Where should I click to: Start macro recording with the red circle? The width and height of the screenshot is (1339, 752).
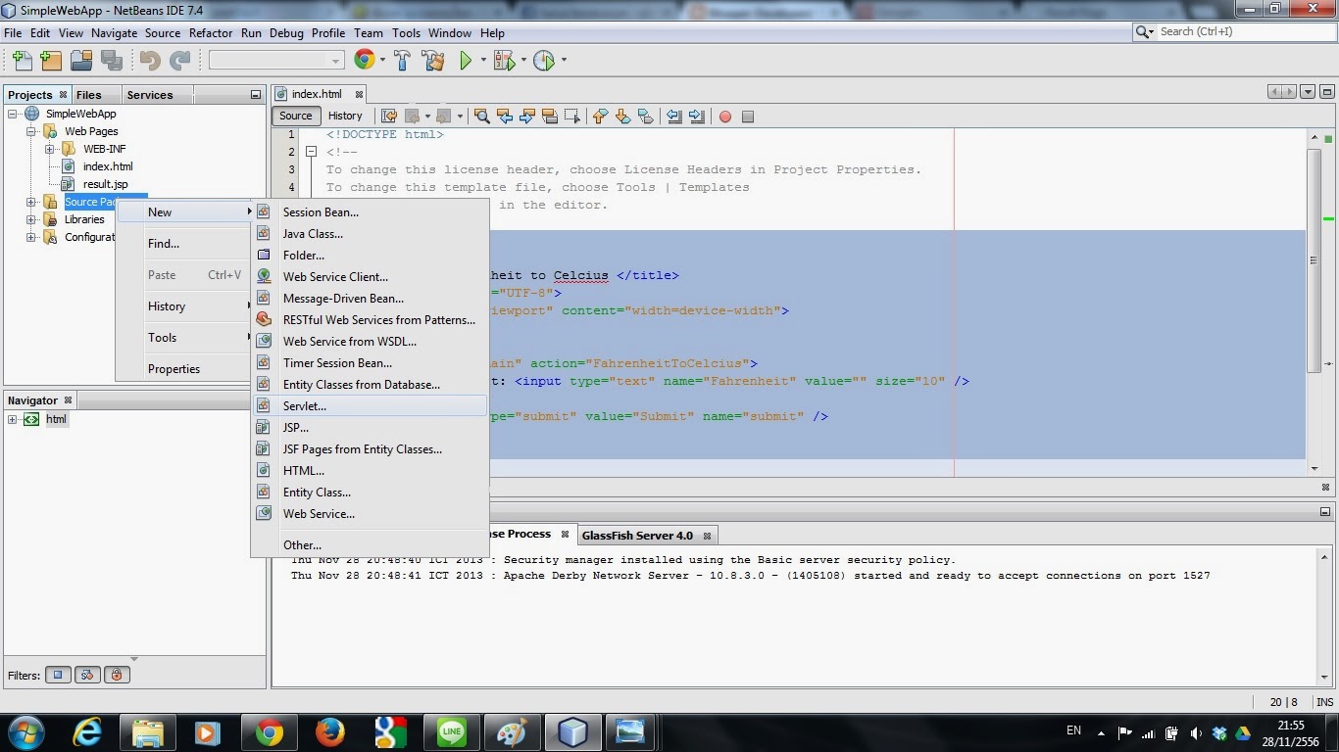(724, 117)
